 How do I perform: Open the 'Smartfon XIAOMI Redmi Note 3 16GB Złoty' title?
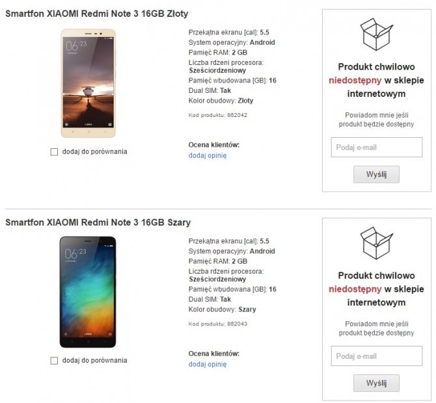pyautogui.click(x=97, y=13)
